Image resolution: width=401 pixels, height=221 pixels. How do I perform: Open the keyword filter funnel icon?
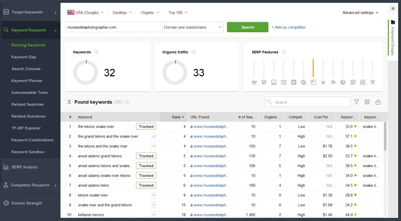pyautogui.click(x=357, y=102)
